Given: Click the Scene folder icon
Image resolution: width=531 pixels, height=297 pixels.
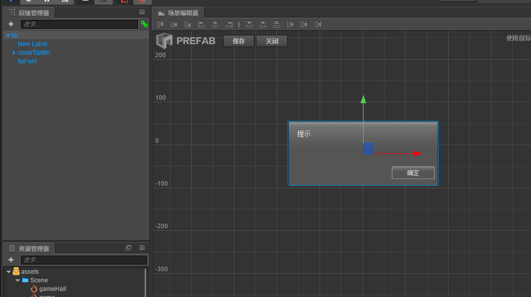Looking at the screenshot, I should 25,280.
